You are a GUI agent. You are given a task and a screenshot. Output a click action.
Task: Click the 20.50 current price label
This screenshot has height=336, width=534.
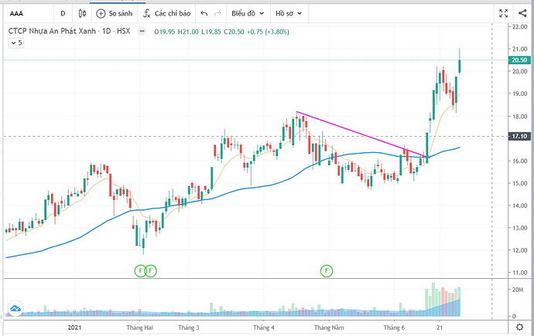(519, 60)
